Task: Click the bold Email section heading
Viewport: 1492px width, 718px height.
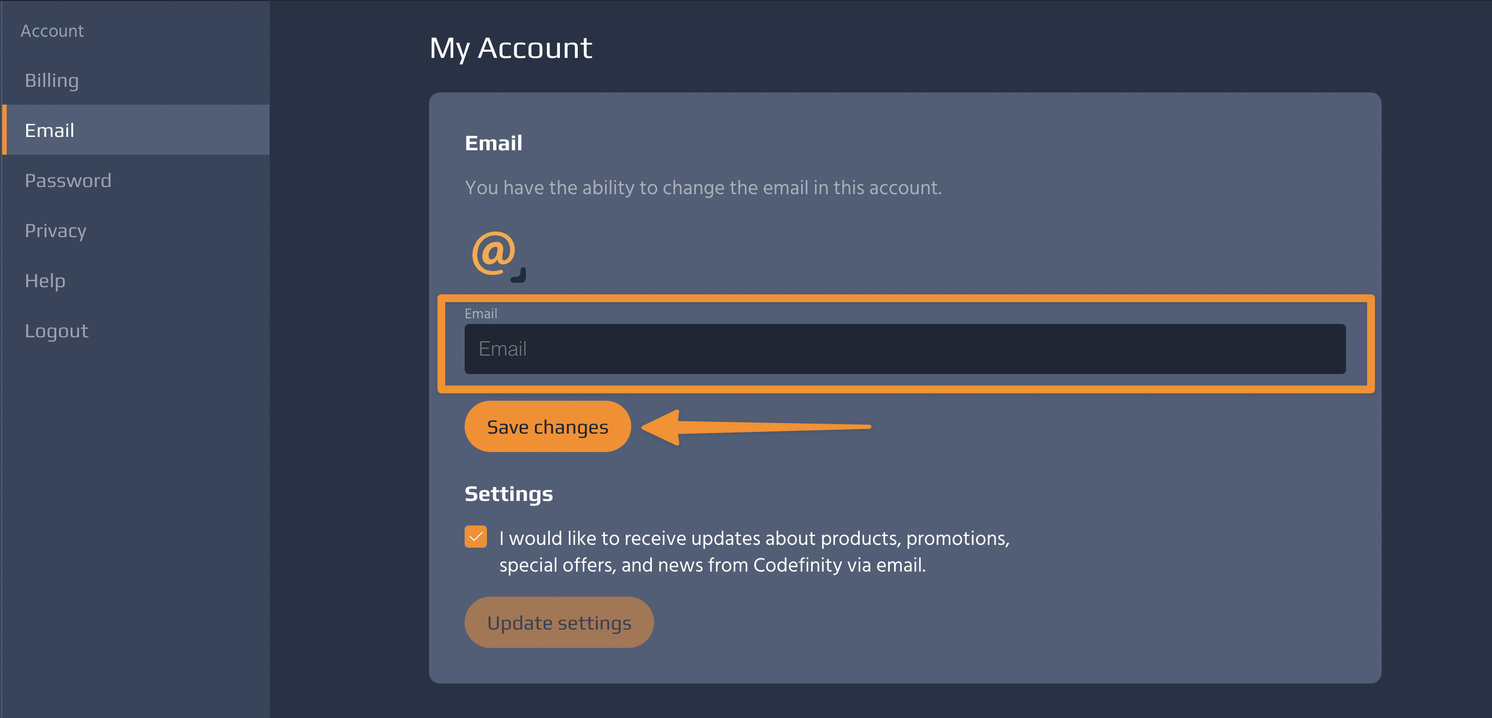Action: coord(494,143)
